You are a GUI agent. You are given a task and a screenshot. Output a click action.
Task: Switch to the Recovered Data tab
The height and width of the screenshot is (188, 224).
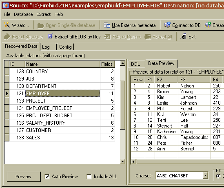coord(21,46)
